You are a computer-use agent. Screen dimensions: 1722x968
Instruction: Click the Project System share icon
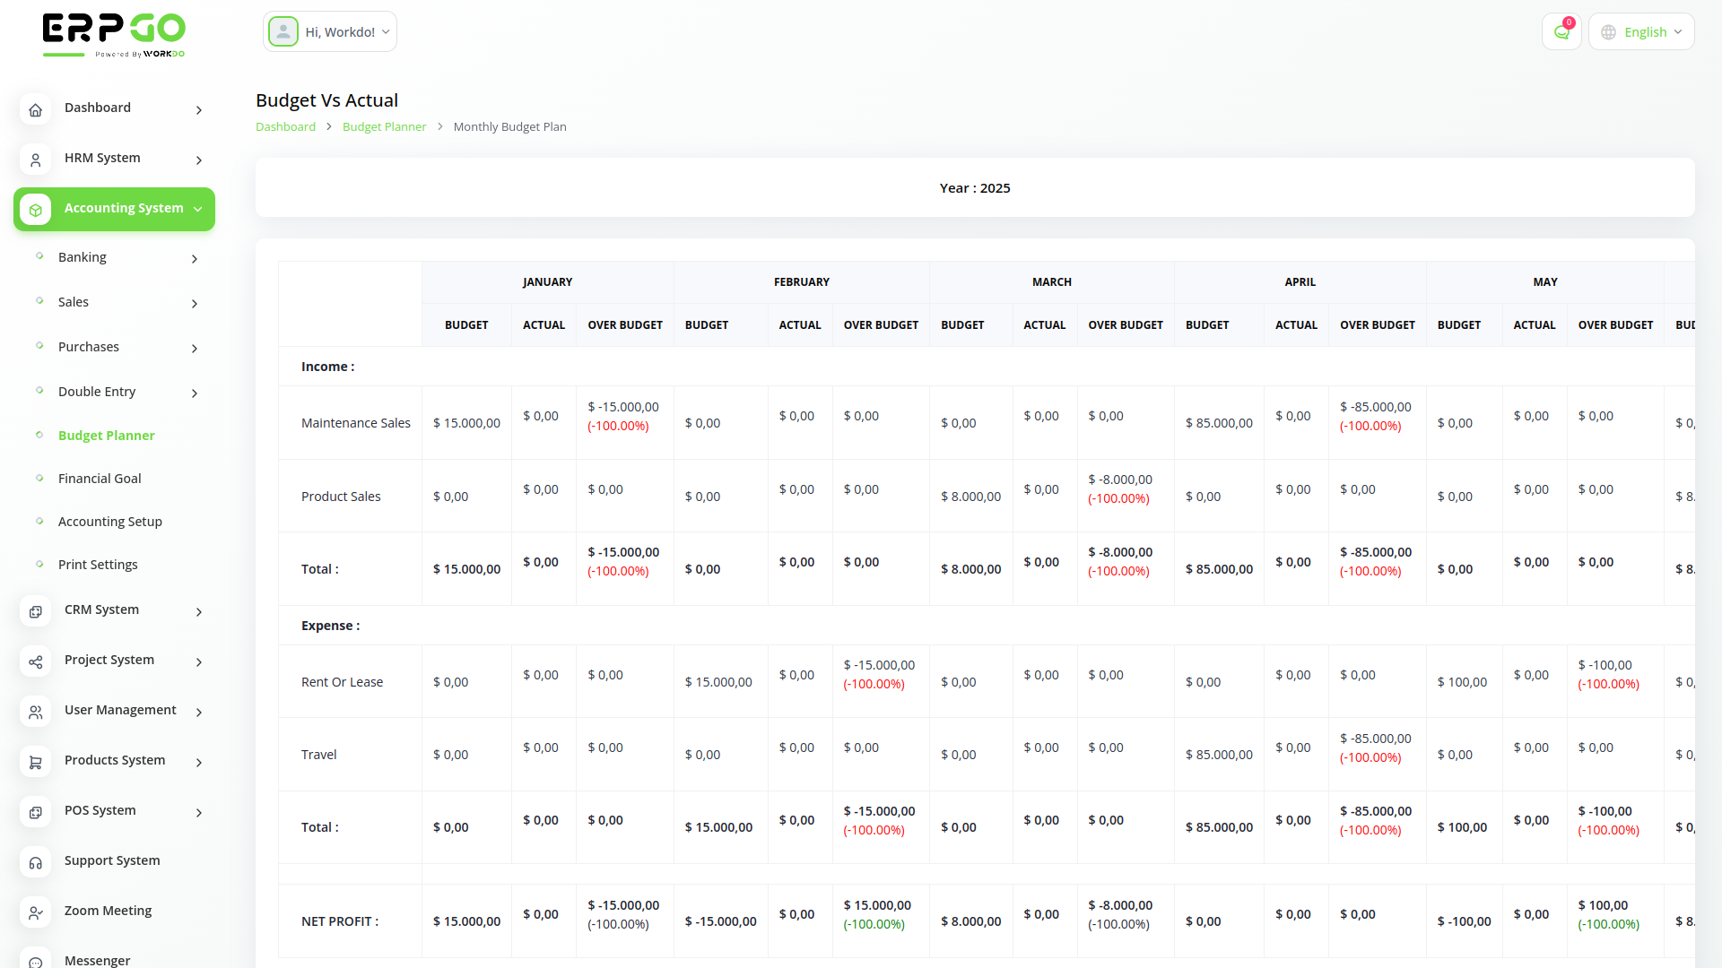click(35, 661)
